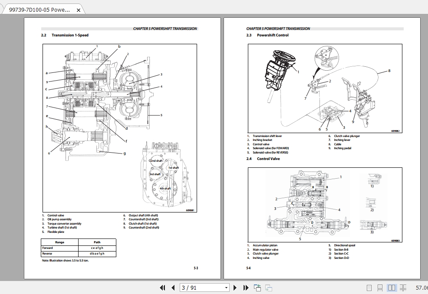Click the control valve diagram
428x294 pixels.
pyautogui.click(x=325, y=205)
